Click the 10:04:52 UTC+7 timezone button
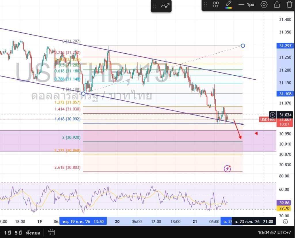This screenshot has height=238, width=295. tap(275, 232)
